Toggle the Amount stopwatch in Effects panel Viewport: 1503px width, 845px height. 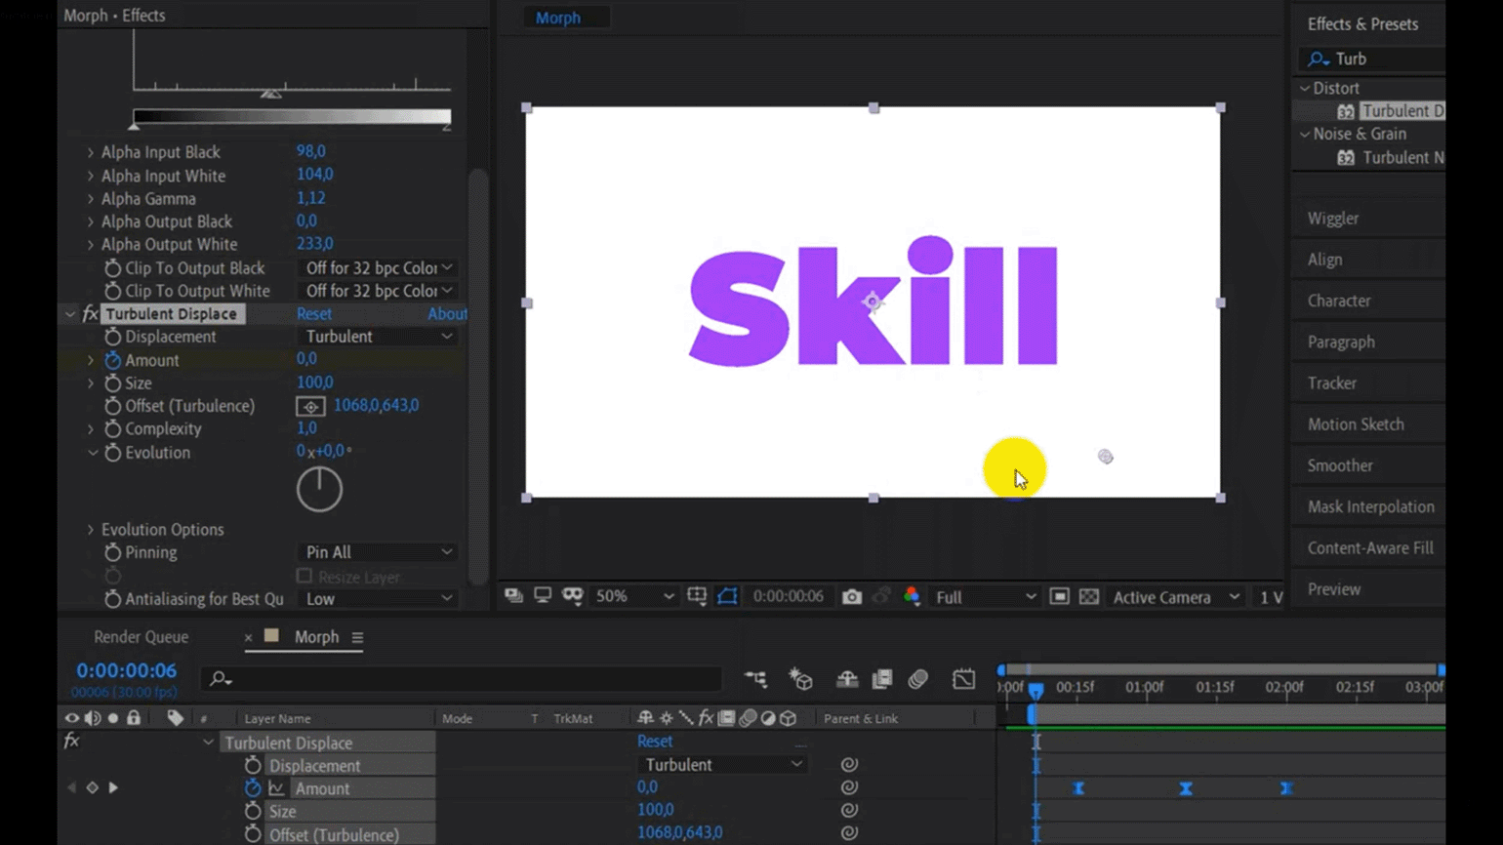112,360
